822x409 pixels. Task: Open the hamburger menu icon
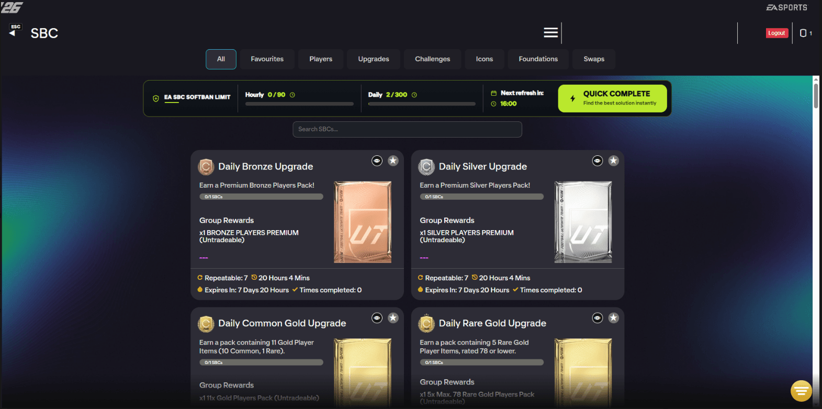550,32
